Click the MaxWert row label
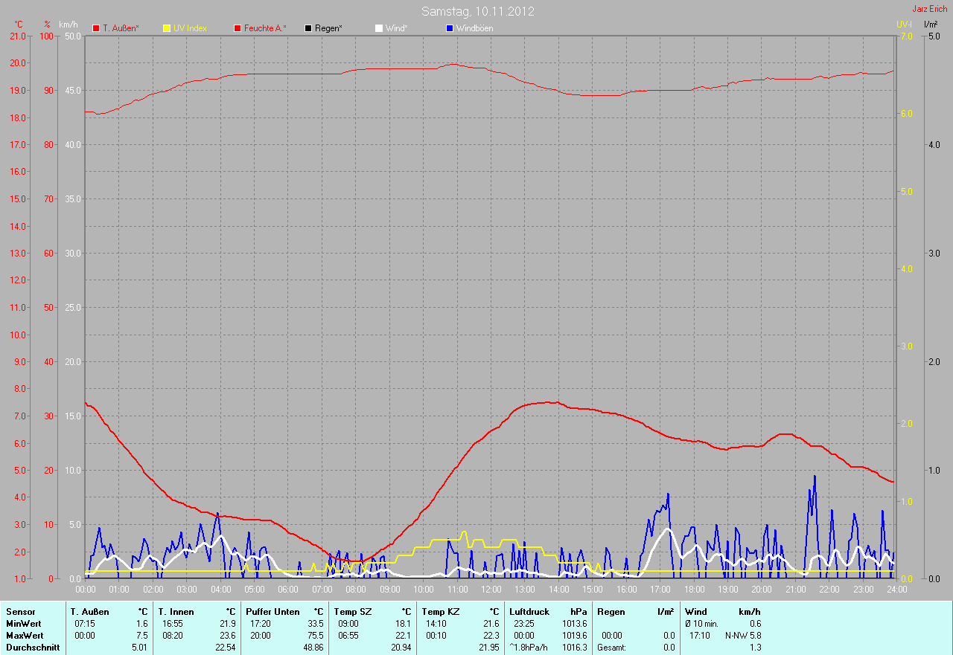This screenshot has height=655, width=953. [x=25, y=636]
